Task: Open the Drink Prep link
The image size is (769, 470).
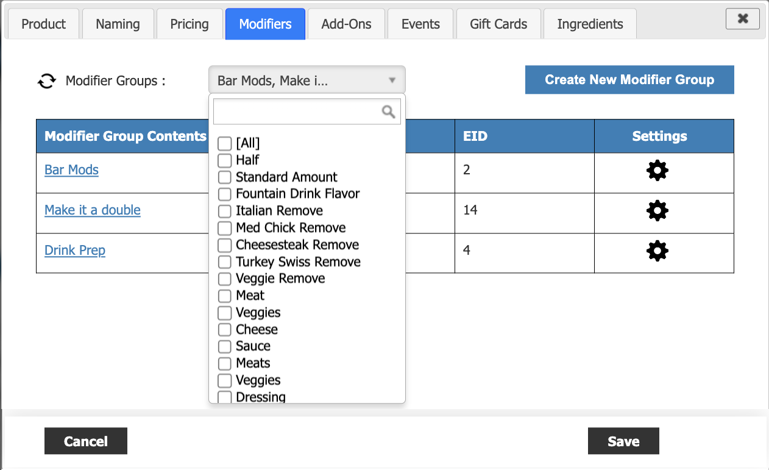Action: coord(75,250)
